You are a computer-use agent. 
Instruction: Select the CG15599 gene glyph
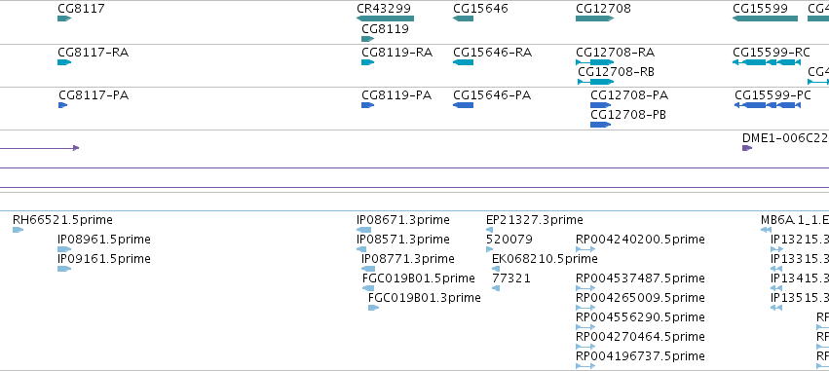pyautogui.click(x=765, y=19)
